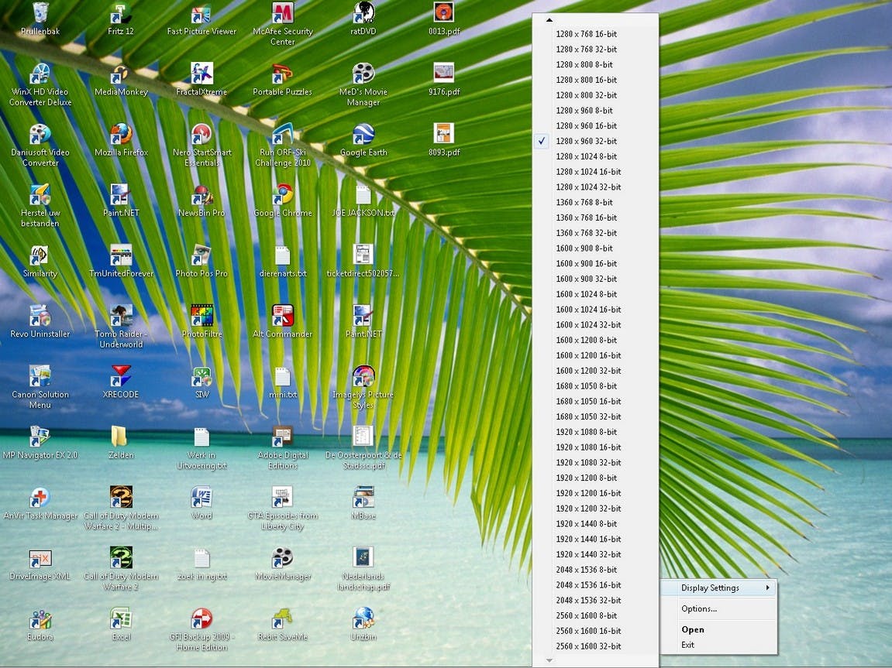Select the Revo Uninstaller shortcut

(40, 321)
